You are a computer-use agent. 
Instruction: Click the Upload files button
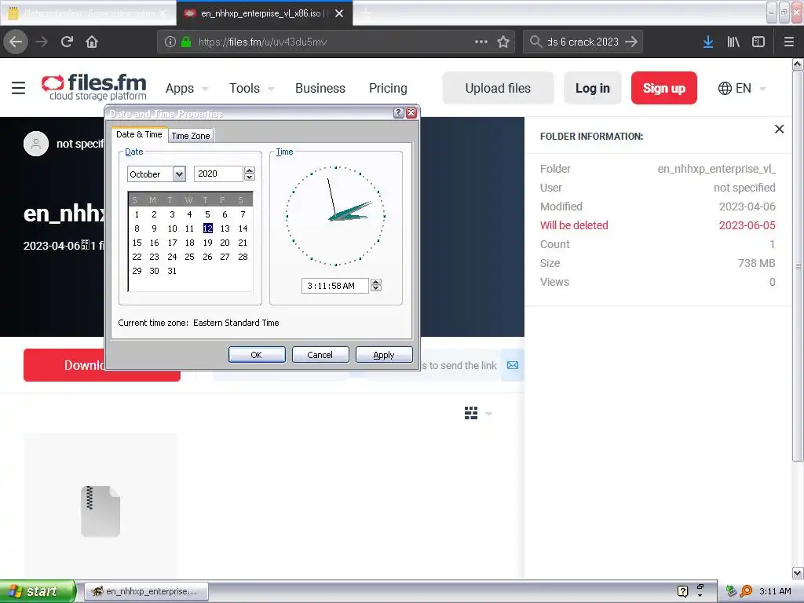(498, 88)
